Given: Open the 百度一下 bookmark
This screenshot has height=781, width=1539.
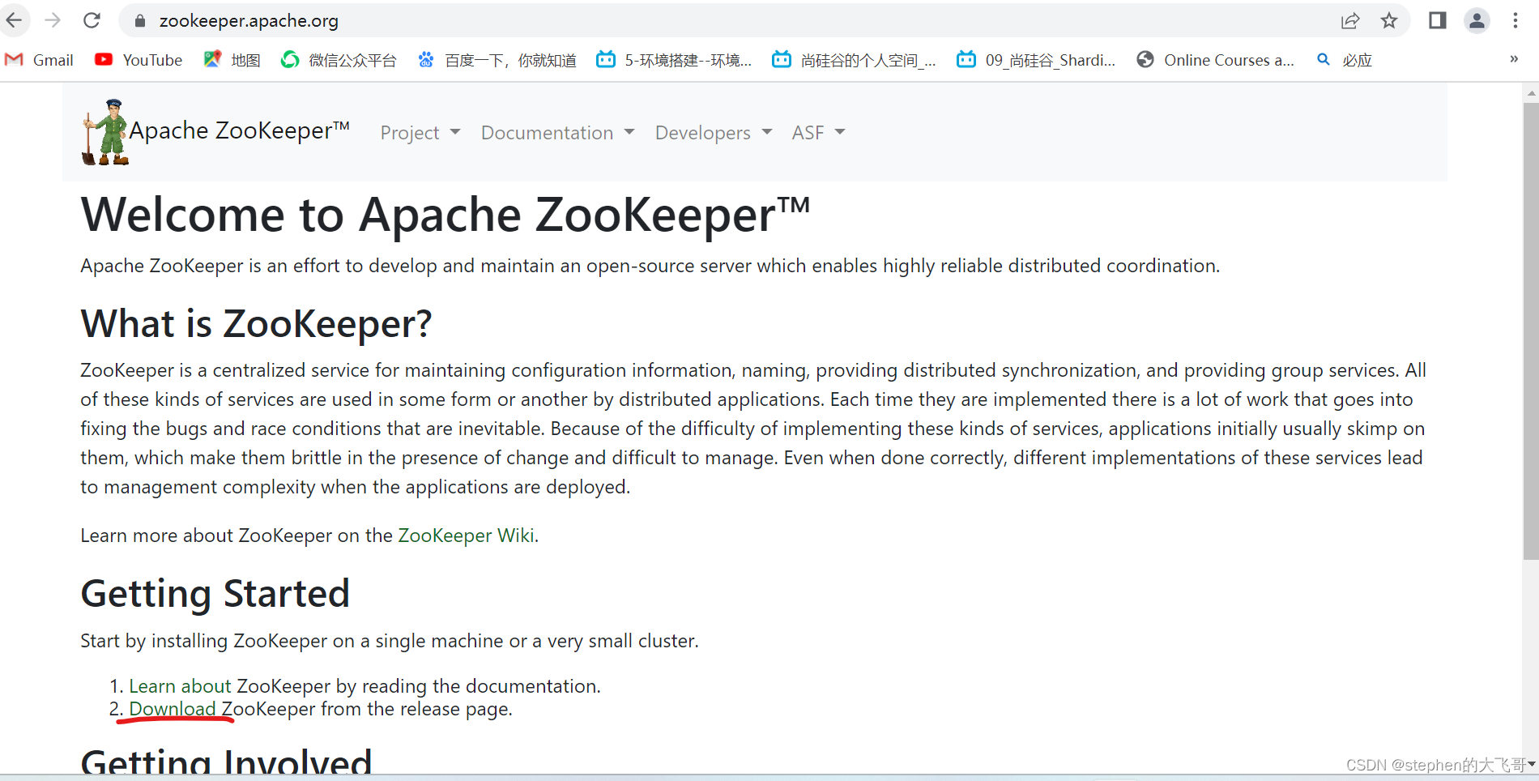Looking at the screenshot, I should 497,59.
